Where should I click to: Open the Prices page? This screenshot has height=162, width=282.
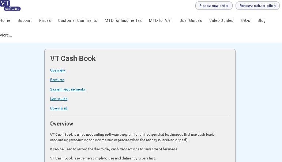[x=45, y=20]
